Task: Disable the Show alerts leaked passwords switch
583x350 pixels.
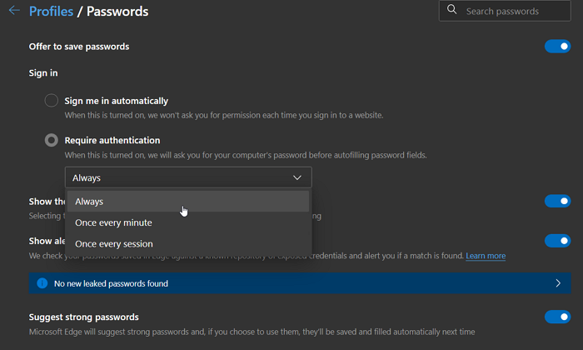Action: pyautogui.click(x=557, y=241)
